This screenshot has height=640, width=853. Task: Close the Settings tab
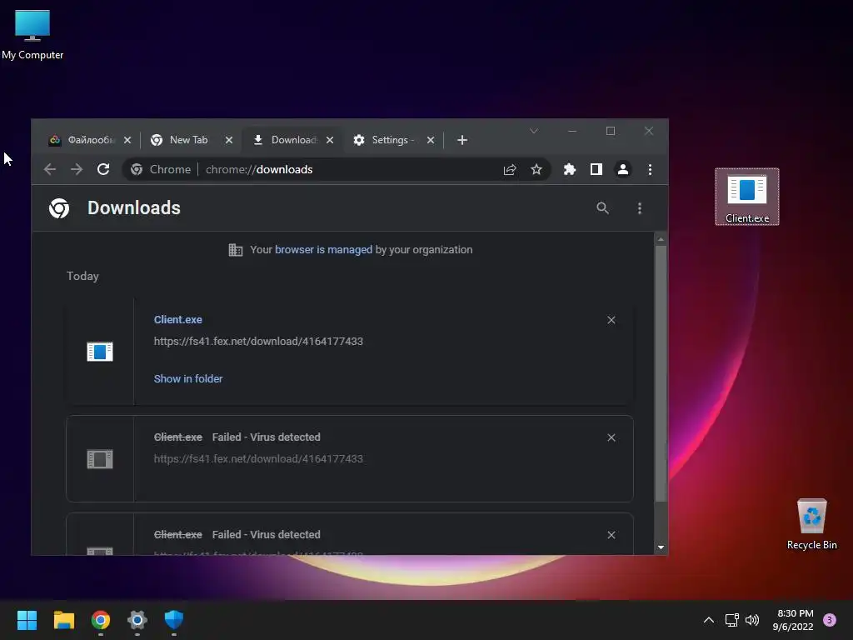[x=431, y=140]
